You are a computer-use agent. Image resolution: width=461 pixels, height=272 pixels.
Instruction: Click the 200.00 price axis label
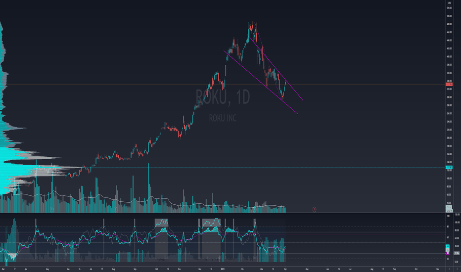[x=449, y=137]
